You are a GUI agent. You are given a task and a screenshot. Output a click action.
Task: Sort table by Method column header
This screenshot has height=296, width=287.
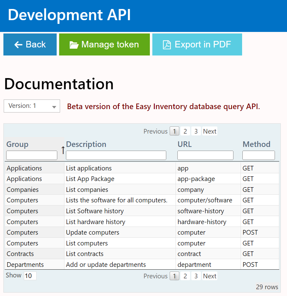click(256, 144)
